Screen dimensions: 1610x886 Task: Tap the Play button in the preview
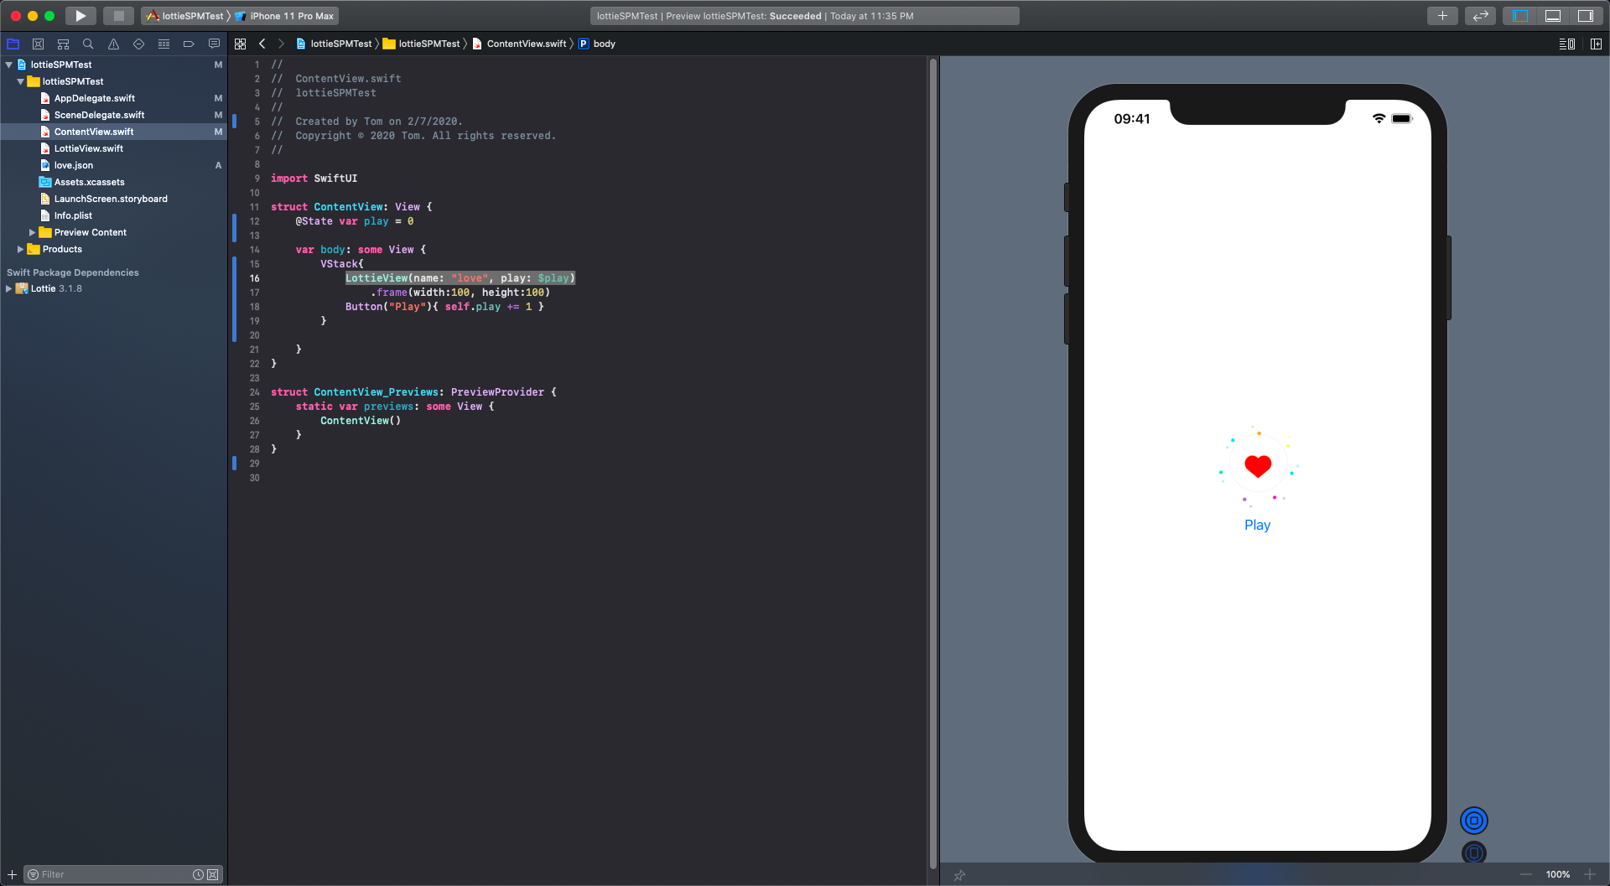pyautogui.click(x=1257, y=525)
